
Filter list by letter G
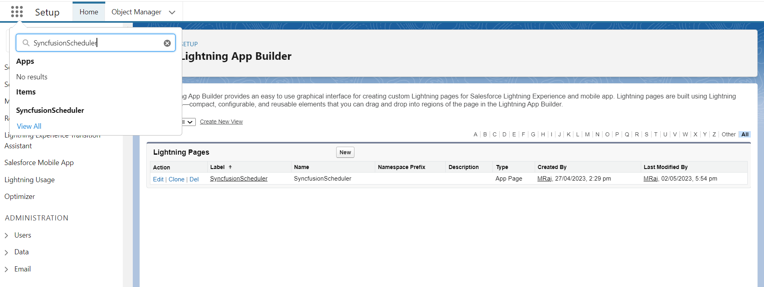click(533, 134)
